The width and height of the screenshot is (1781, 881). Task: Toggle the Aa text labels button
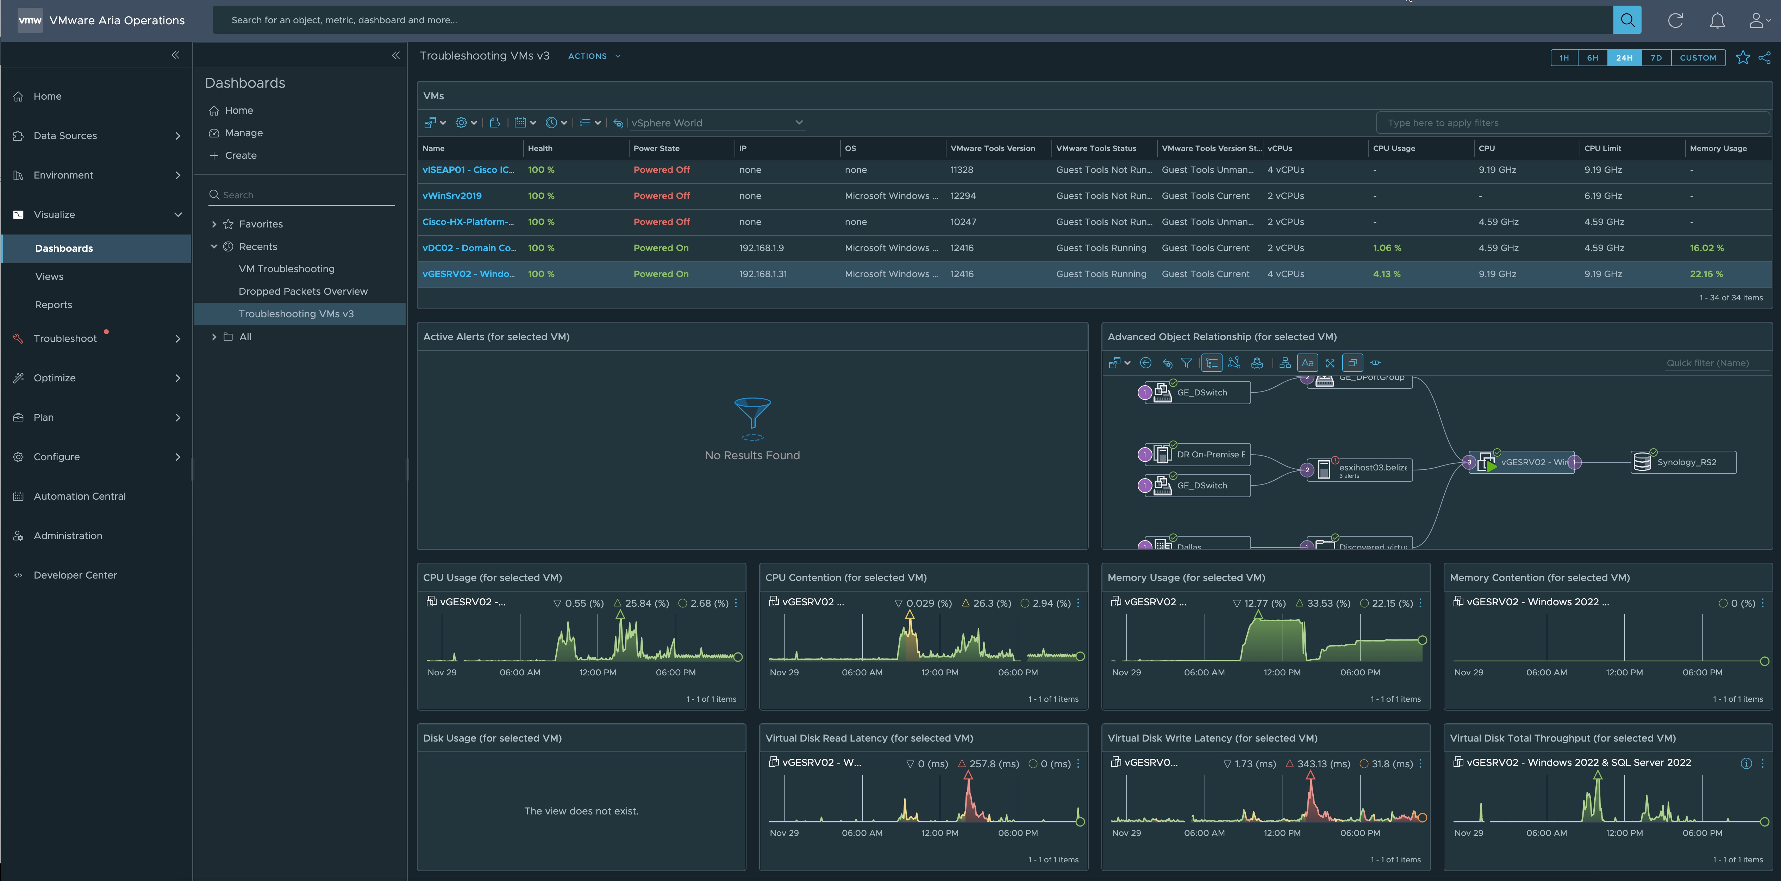[x=1307, y=362]
